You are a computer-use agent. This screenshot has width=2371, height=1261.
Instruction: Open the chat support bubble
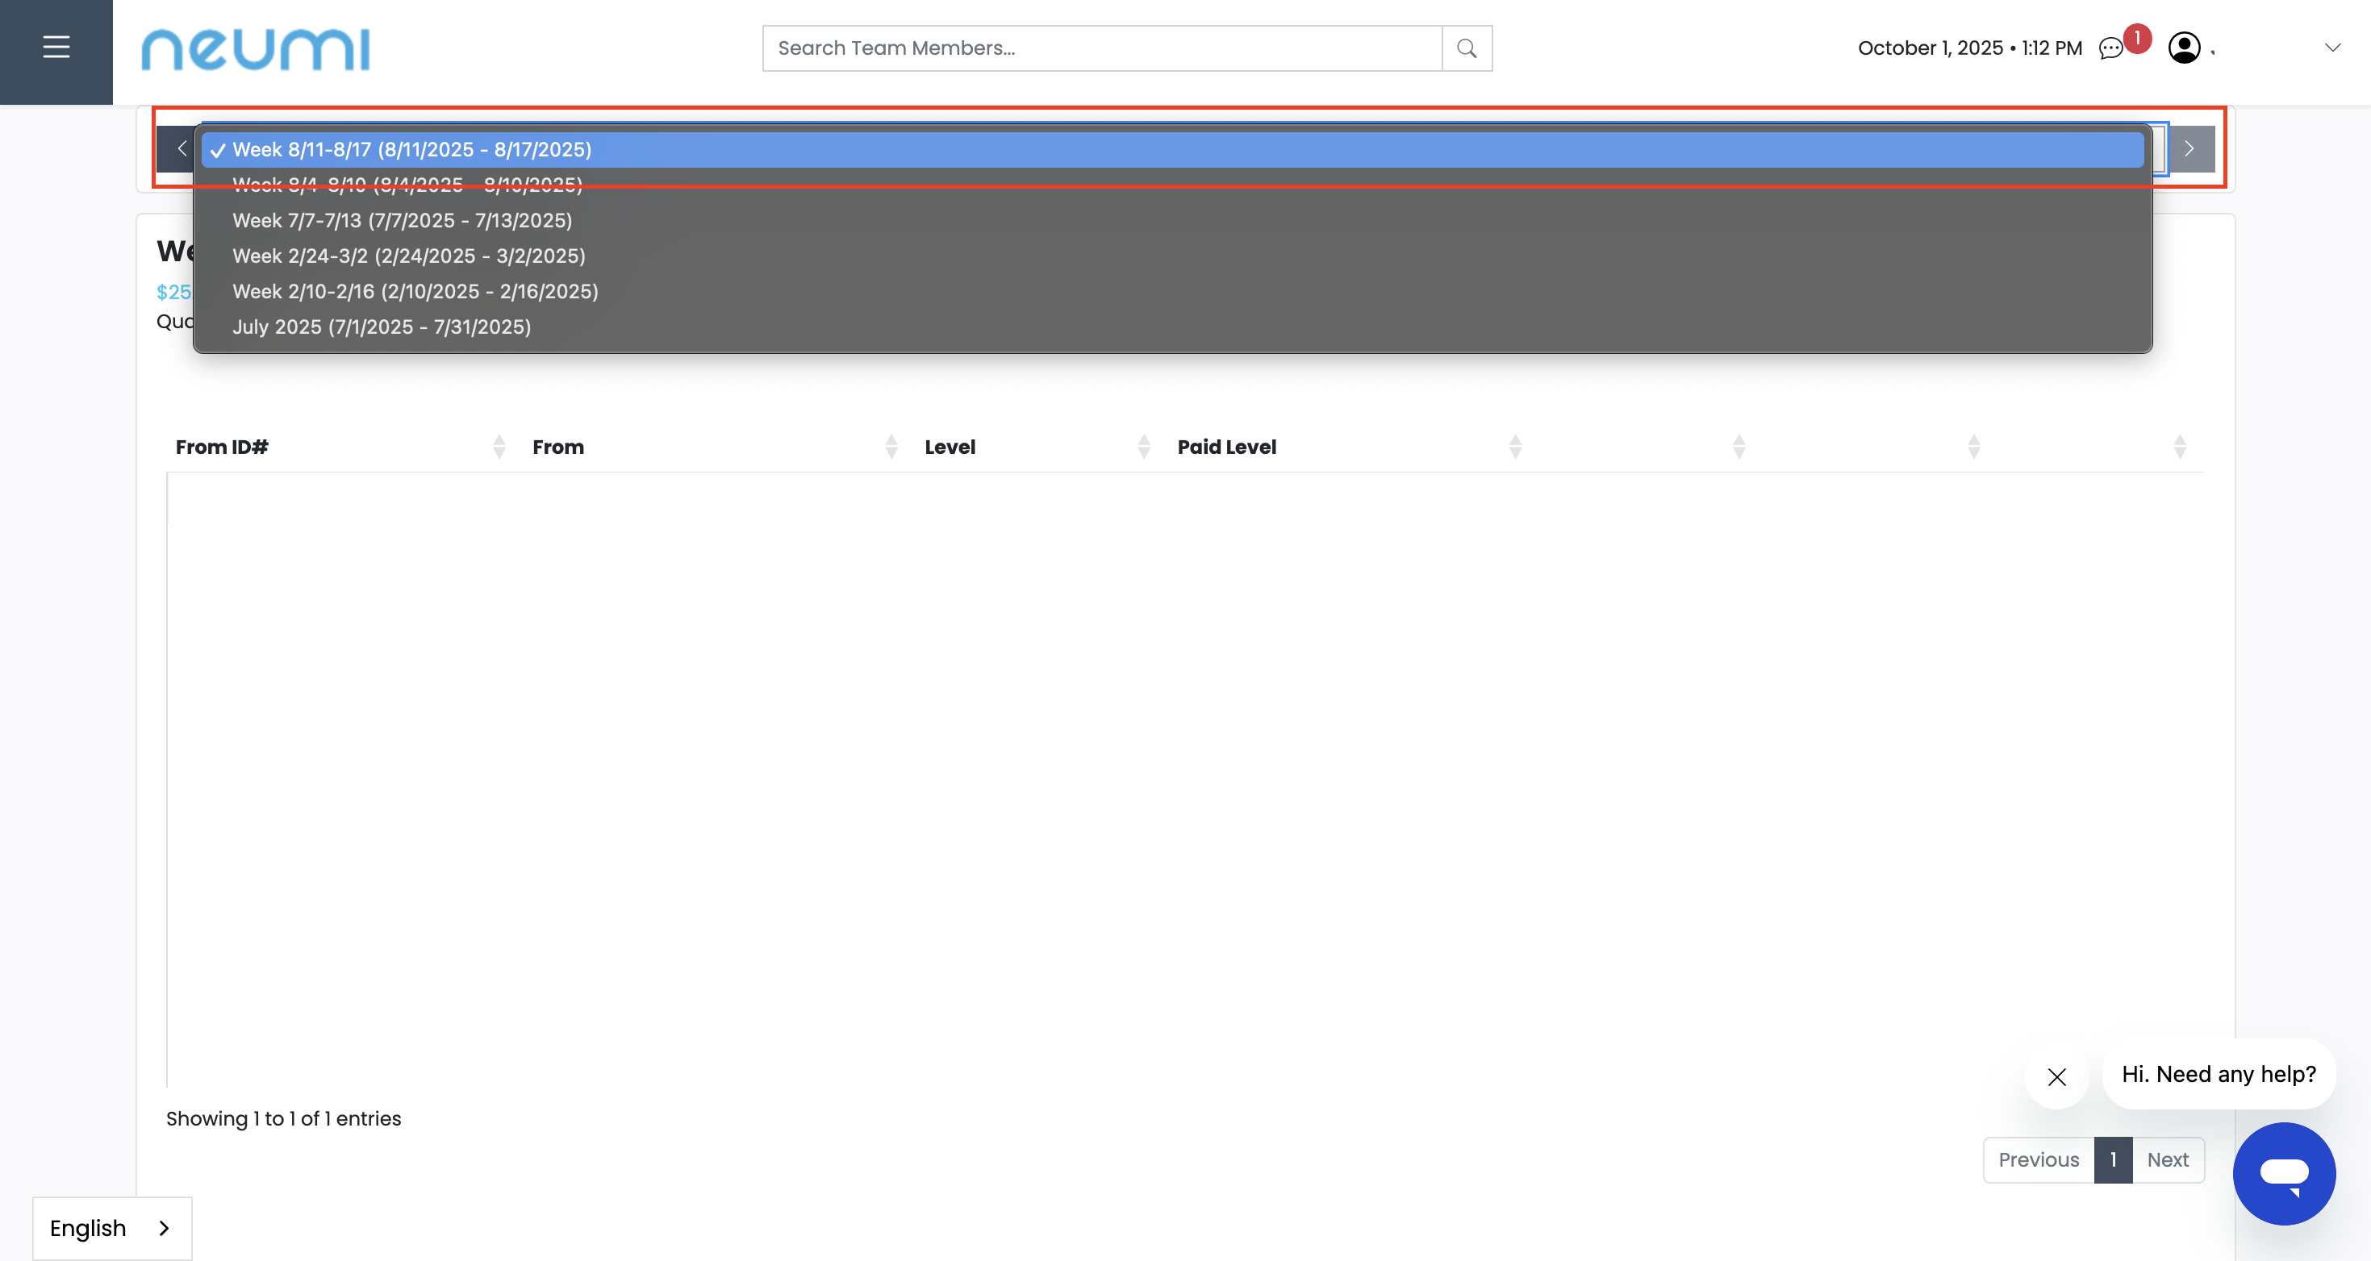[x=2284, y=1174]
